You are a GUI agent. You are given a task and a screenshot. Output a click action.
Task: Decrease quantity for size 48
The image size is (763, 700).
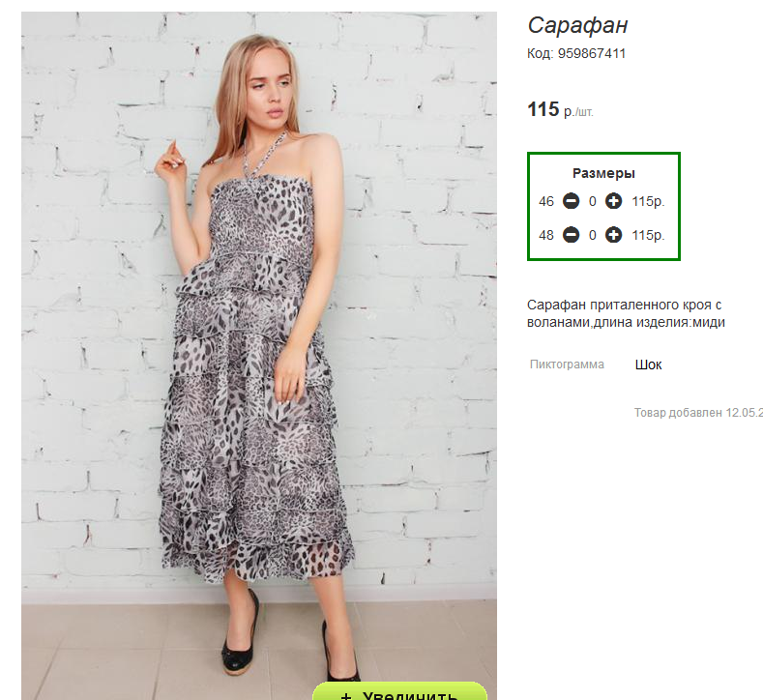(x=571, y=235)
